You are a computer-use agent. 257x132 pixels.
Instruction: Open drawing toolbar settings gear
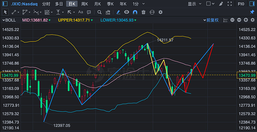(x=161, y=12)
